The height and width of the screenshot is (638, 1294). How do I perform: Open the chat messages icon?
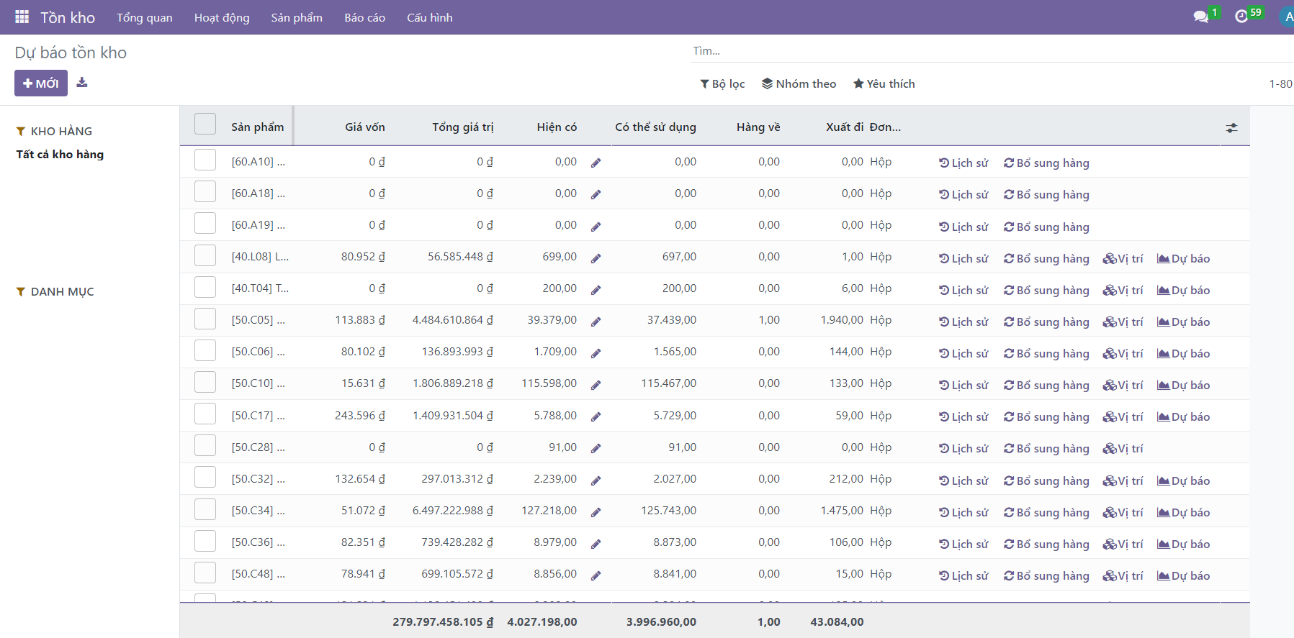pos(1200,17)
